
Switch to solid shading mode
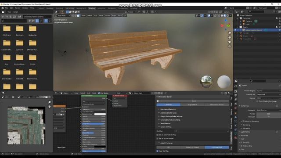tap(222, 16)
